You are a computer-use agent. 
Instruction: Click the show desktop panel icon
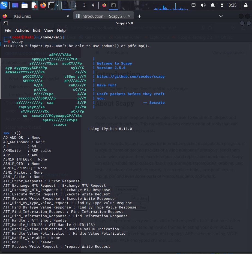(x=15, y=5)
